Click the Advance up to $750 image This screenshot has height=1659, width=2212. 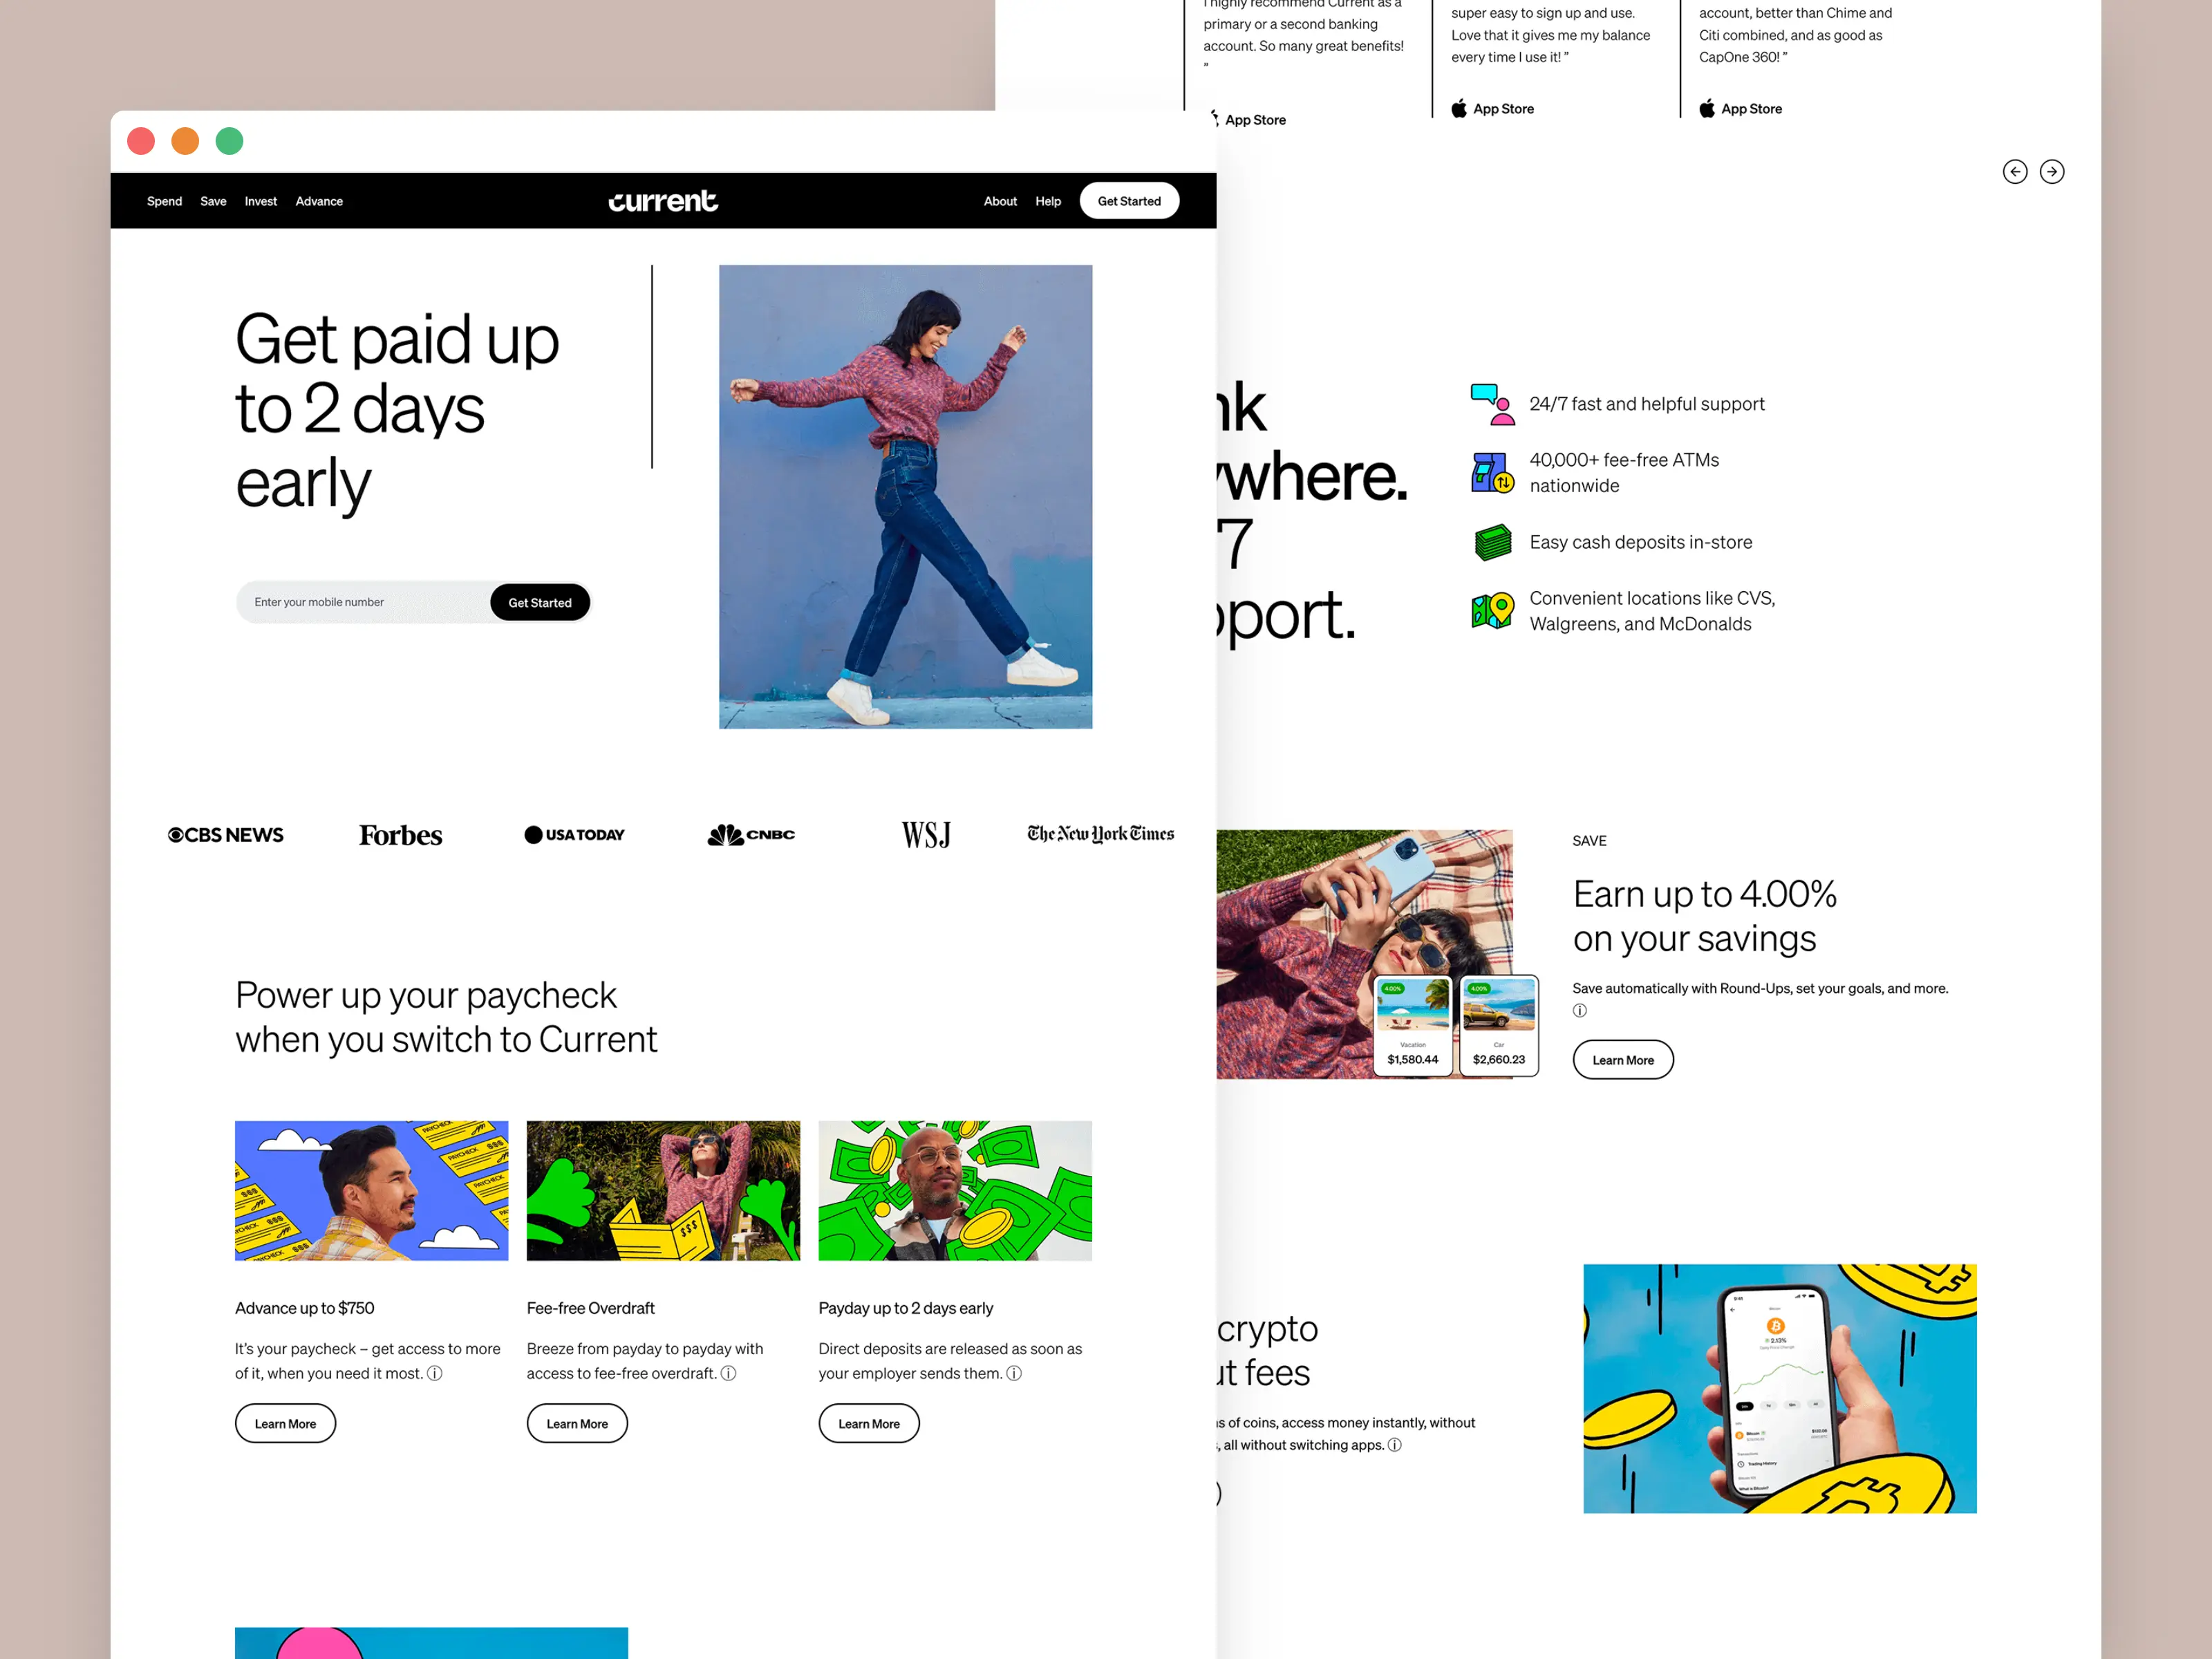pos(371,1190)
